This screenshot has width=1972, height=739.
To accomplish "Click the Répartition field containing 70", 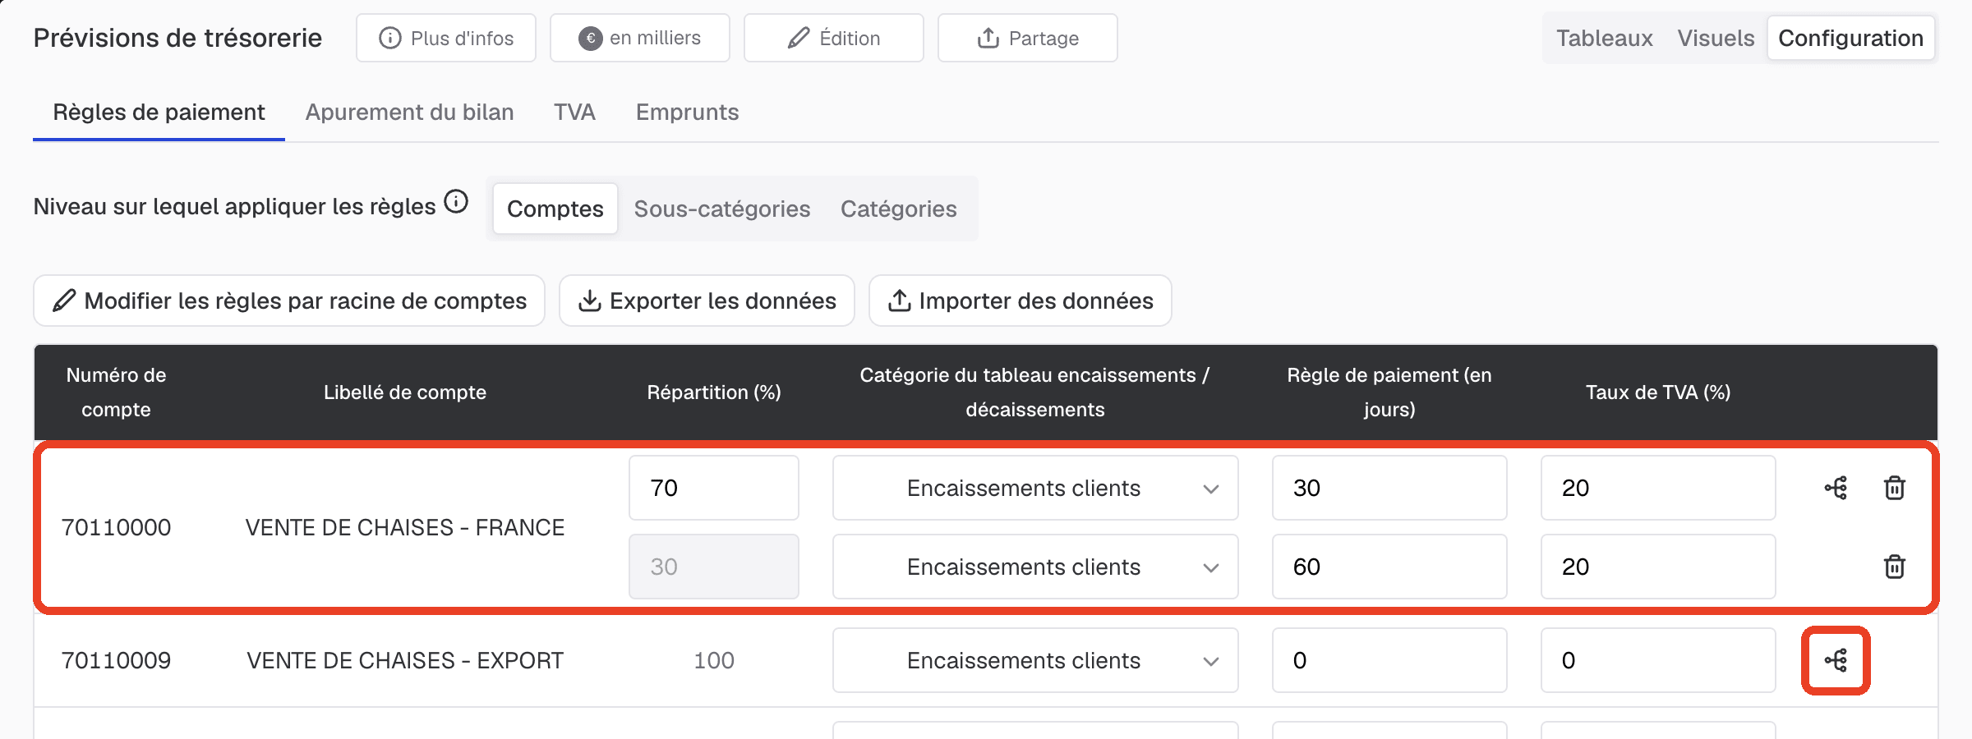I will (714, 488).
